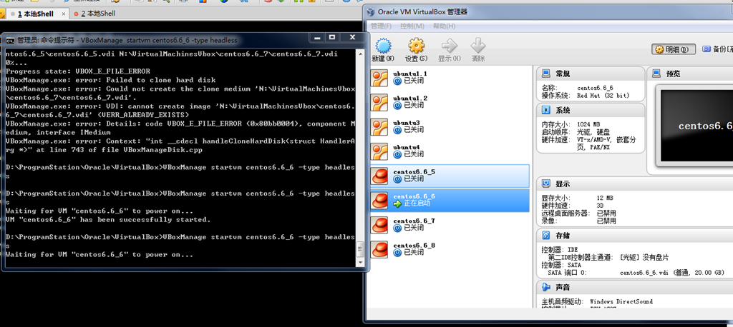
Task: Click the 清除 discard toolbar icon
Action: click(477, 46)
